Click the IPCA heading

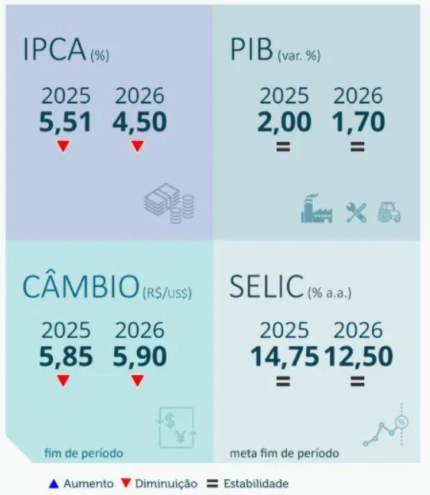[54, 50]
